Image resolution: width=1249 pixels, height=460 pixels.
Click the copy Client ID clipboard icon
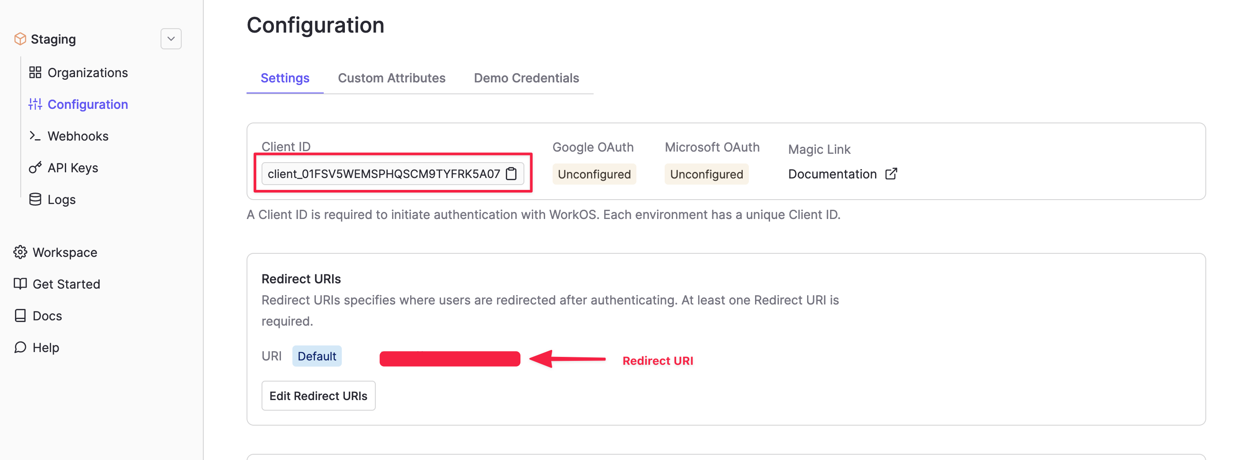(x=511, y=174)
